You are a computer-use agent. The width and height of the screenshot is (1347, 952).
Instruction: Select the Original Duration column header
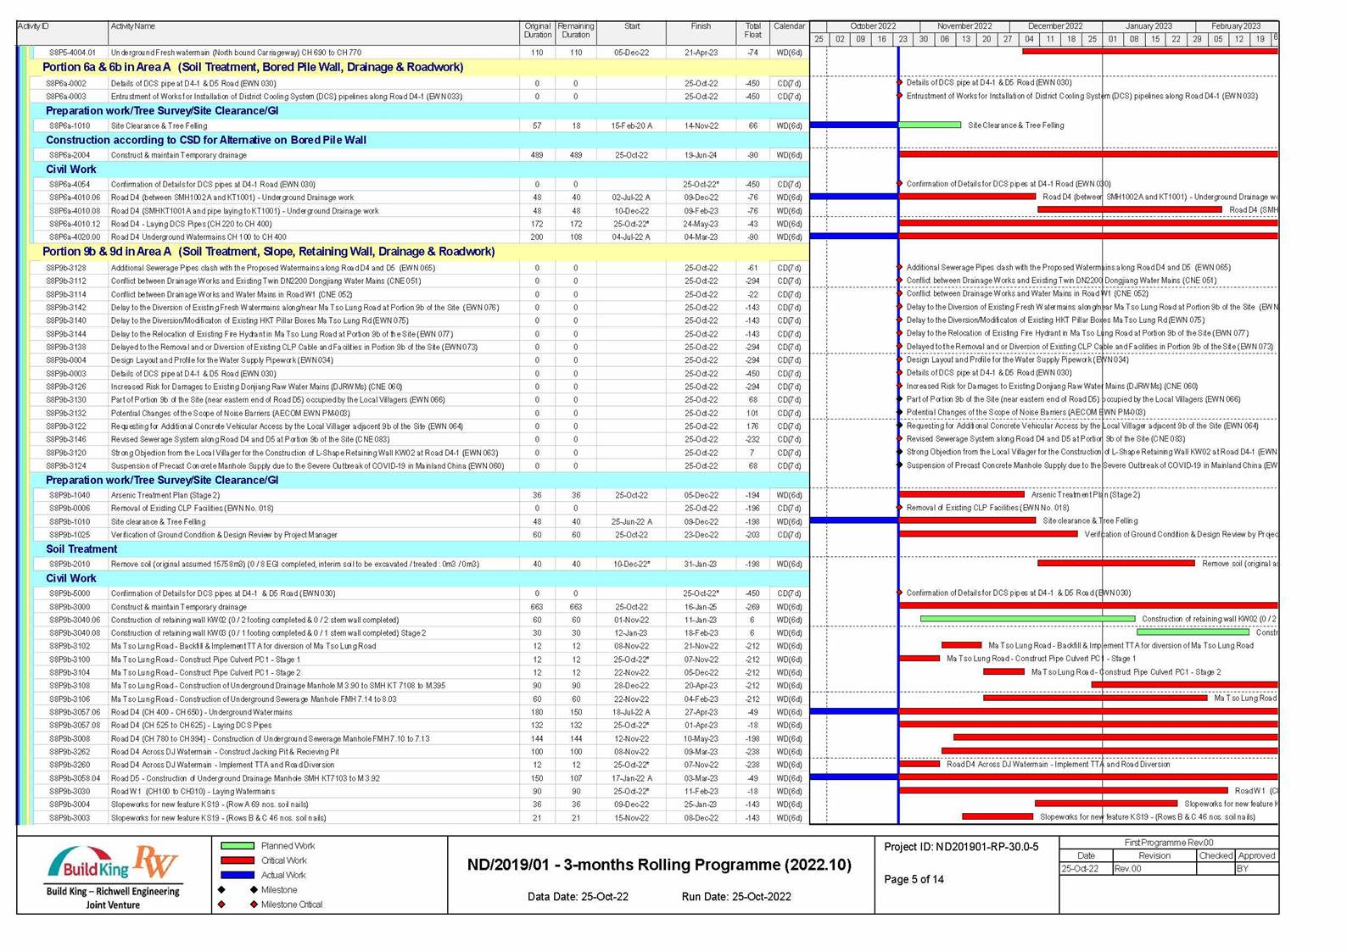(537, 32)
